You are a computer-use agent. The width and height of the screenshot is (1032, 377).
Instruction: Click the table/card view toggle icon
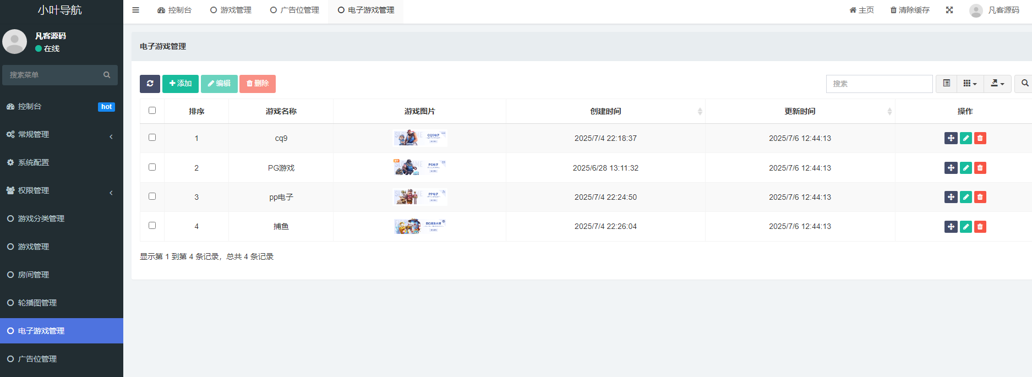click(947, 84)
